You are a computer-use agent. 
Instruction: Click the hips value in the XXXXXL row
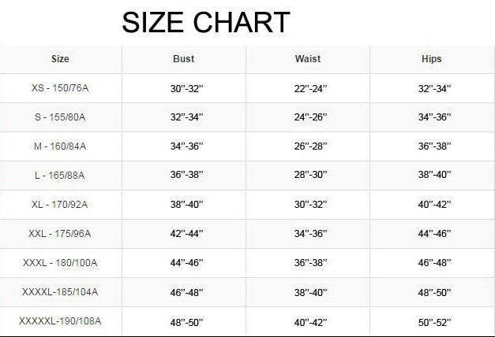coord(433,321)
